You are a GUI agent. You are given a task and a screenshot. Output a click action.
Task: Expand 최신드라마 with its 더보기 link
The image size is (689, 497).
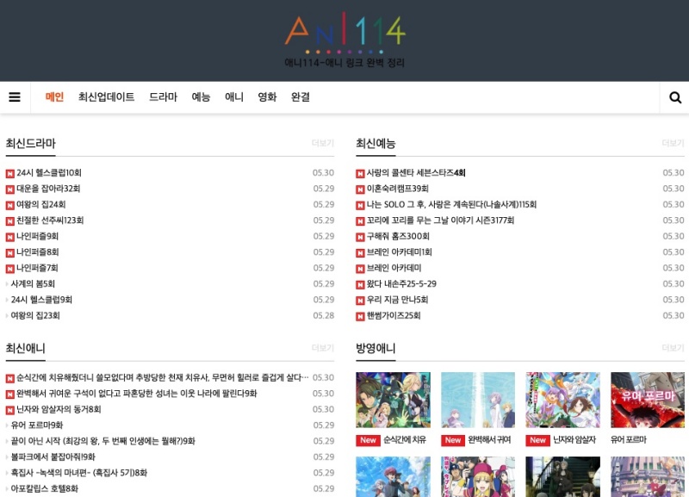pos(322,143)
